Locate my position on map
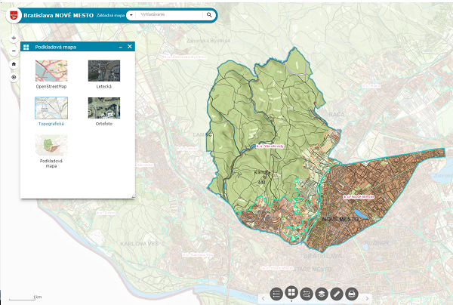The height and width of the screenshot is (305, 453). pos(14,77)
